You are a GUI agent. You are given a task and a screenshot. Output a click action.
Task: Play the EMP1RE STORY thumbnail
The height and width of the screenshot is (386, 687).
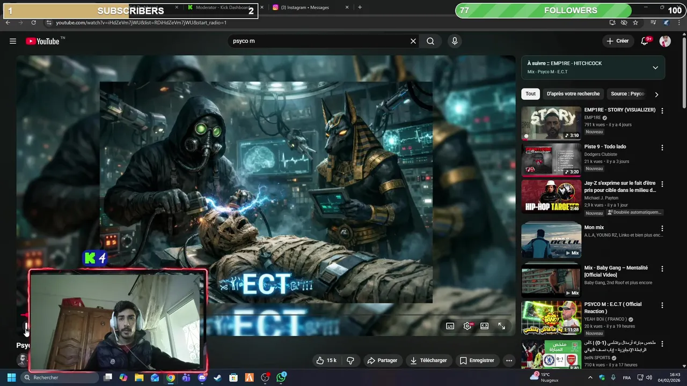[x=551, y=123]
